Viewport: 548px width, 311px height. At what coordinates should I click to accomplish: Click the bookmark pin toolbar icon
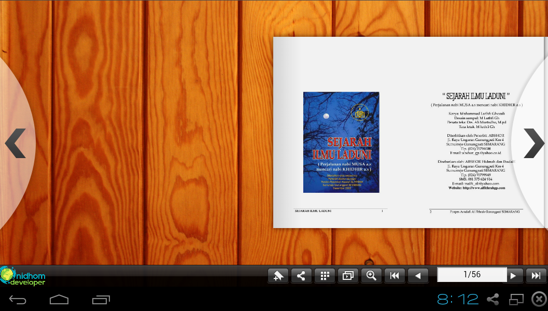tap(278, 276)
